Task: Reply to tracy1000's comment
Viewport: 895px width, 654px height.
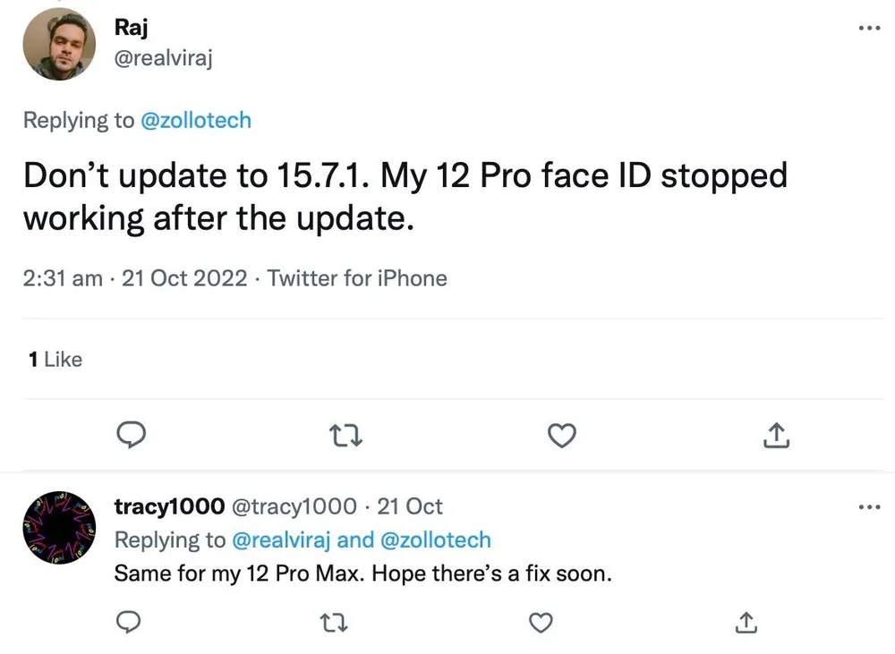Action: pyautogui.click(x=128, y=623)
